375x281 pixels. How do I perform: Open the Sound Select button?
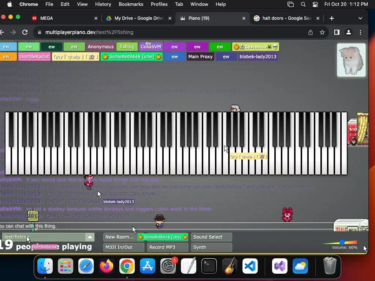(211, 237)
